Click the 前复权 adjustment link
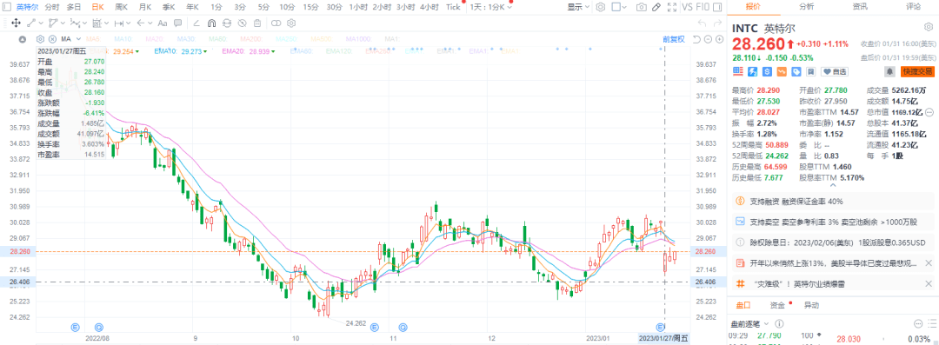939x345 pixels. click(674, 39)
